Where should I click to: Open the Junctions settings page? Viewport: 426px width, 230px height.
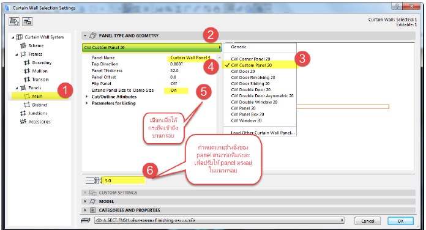(38, 113)
